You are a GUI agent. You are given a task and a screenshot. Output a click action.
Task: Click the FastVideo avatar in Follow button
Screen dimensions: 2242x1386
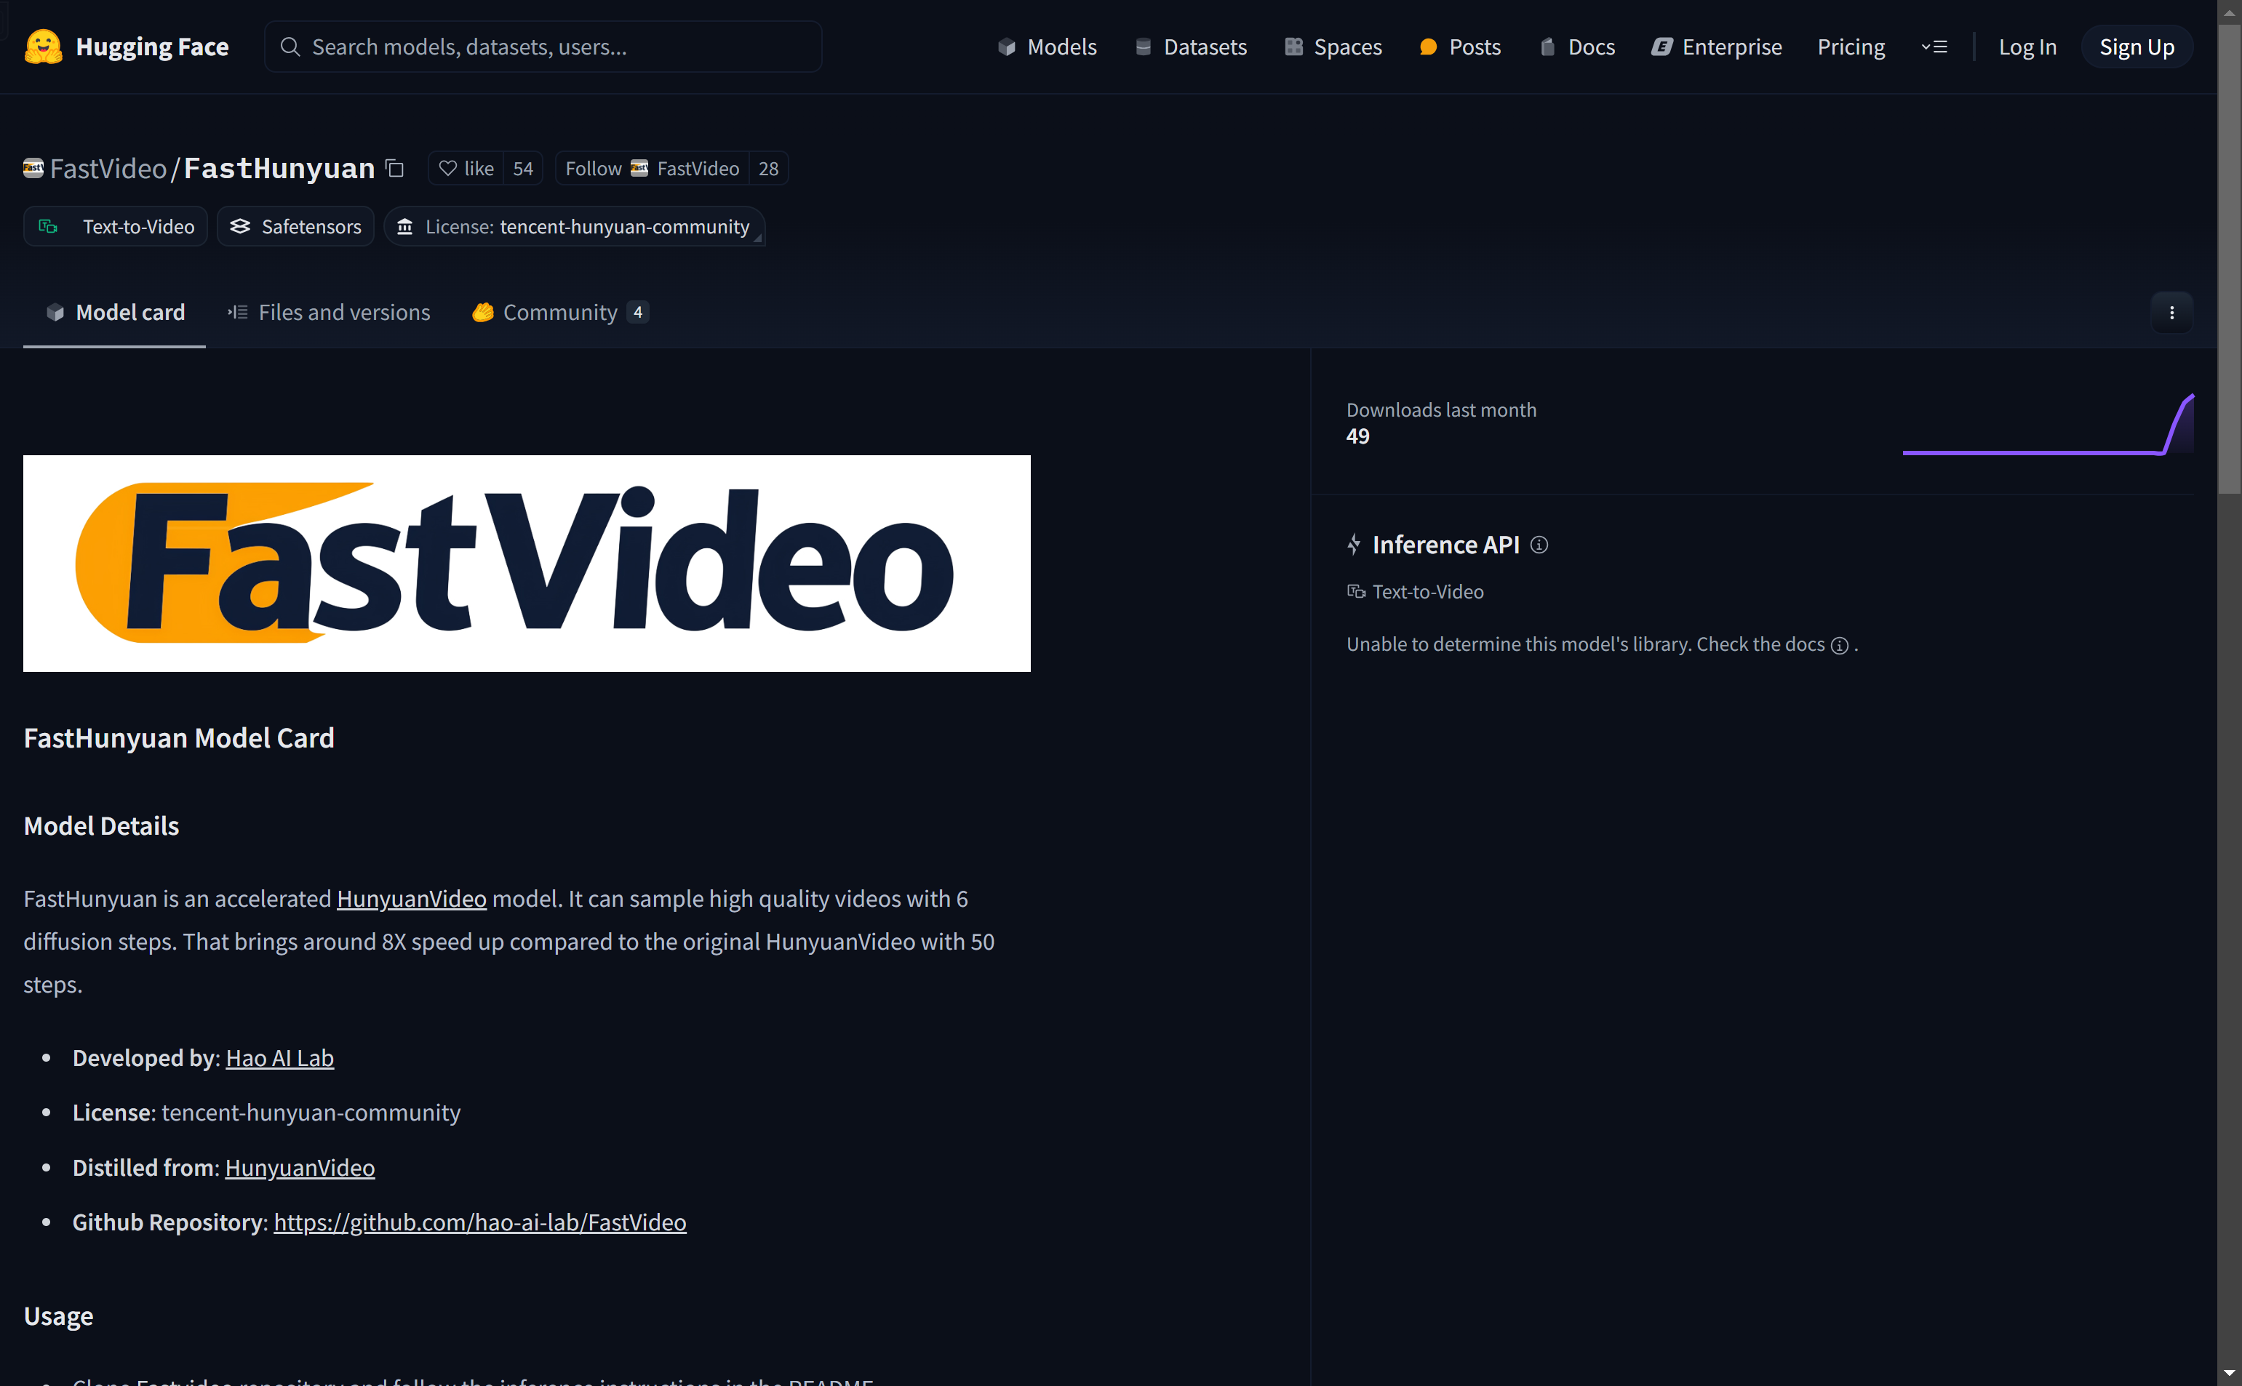click(x=639, y=169)
